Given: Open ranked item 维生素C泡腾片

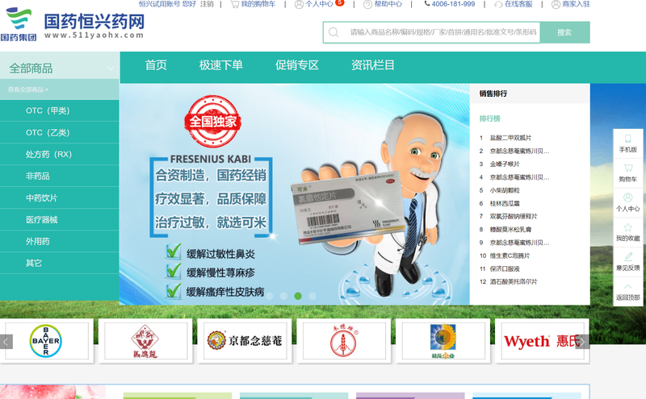Looking at the screenshot, I should coord(510,256).
